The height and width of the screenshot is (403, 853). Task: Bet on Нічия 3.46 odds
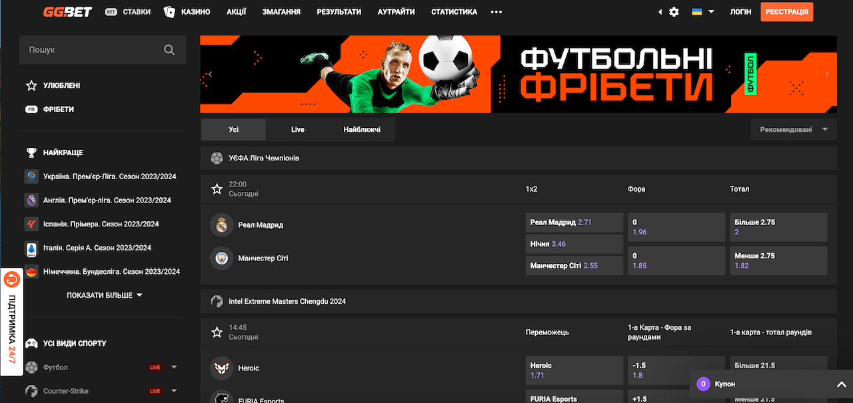pyautogui.click(x=574, y=244)
